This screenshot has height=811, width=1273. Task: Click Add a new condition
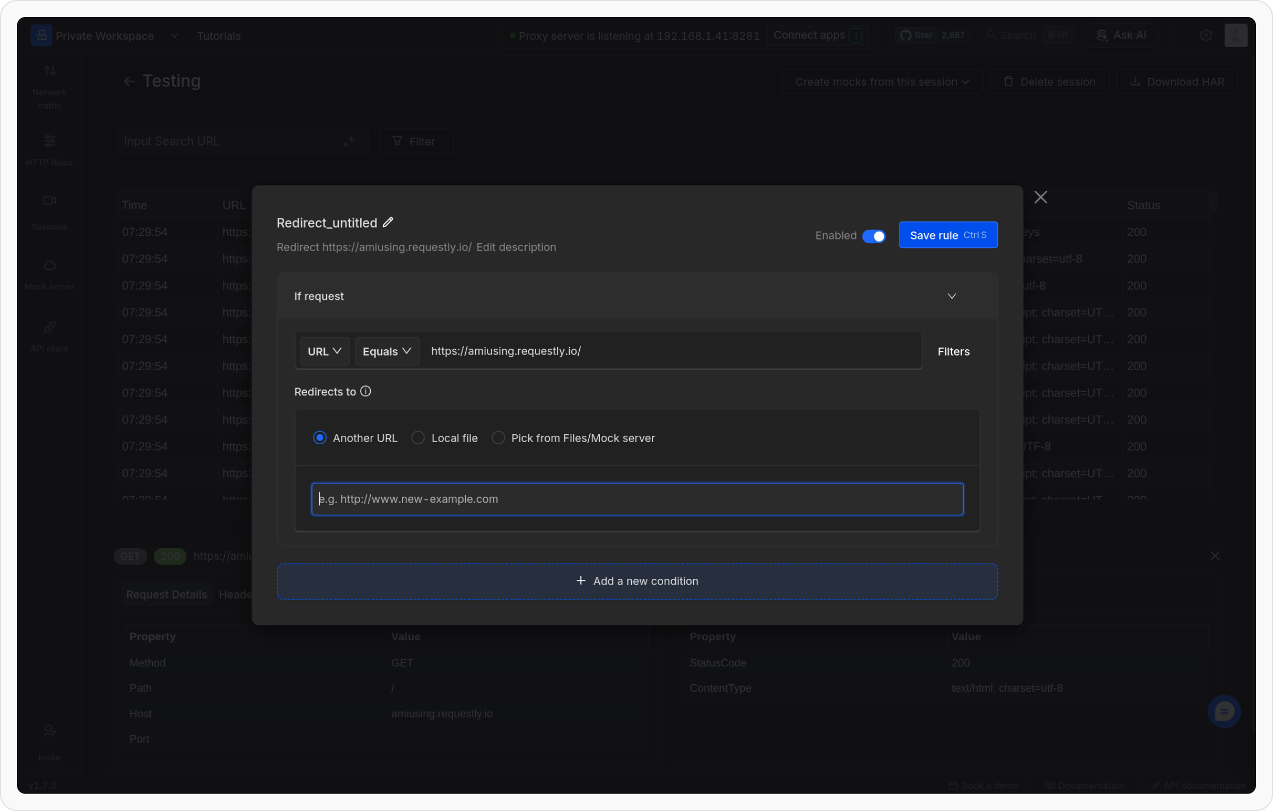tap(637, 581)
